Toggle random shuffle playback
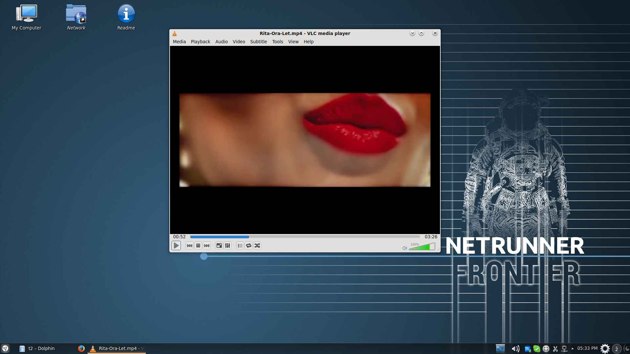Screen dimensions: 630x354 [x=257, y=246]
